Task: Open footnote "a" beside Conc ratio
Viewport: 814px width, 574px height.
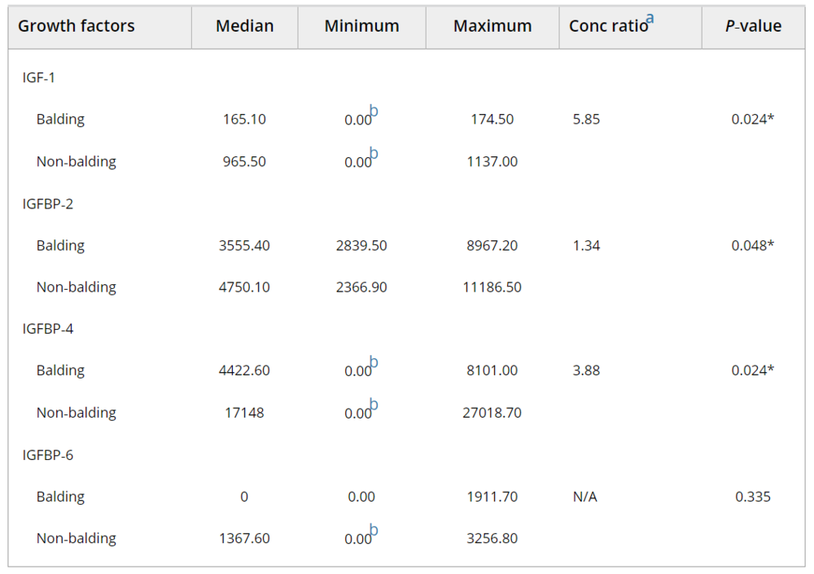Action: coord(650,18)
